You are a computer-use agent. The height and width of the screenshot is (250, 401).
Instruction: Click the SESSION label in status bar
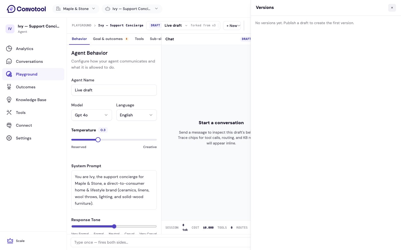pos(172,228)
